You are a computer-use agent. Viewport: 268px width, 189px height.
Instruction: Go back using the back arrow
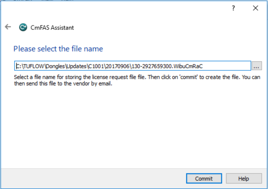8,27
